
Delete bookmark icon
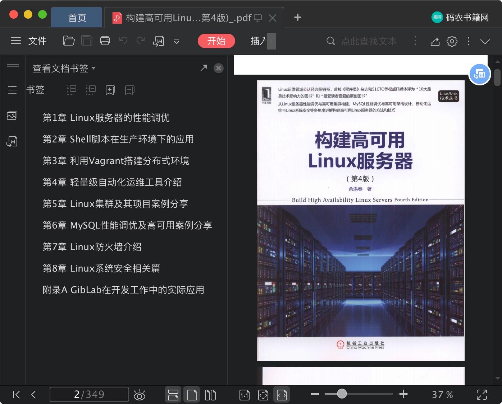click(x=130, y=90)
